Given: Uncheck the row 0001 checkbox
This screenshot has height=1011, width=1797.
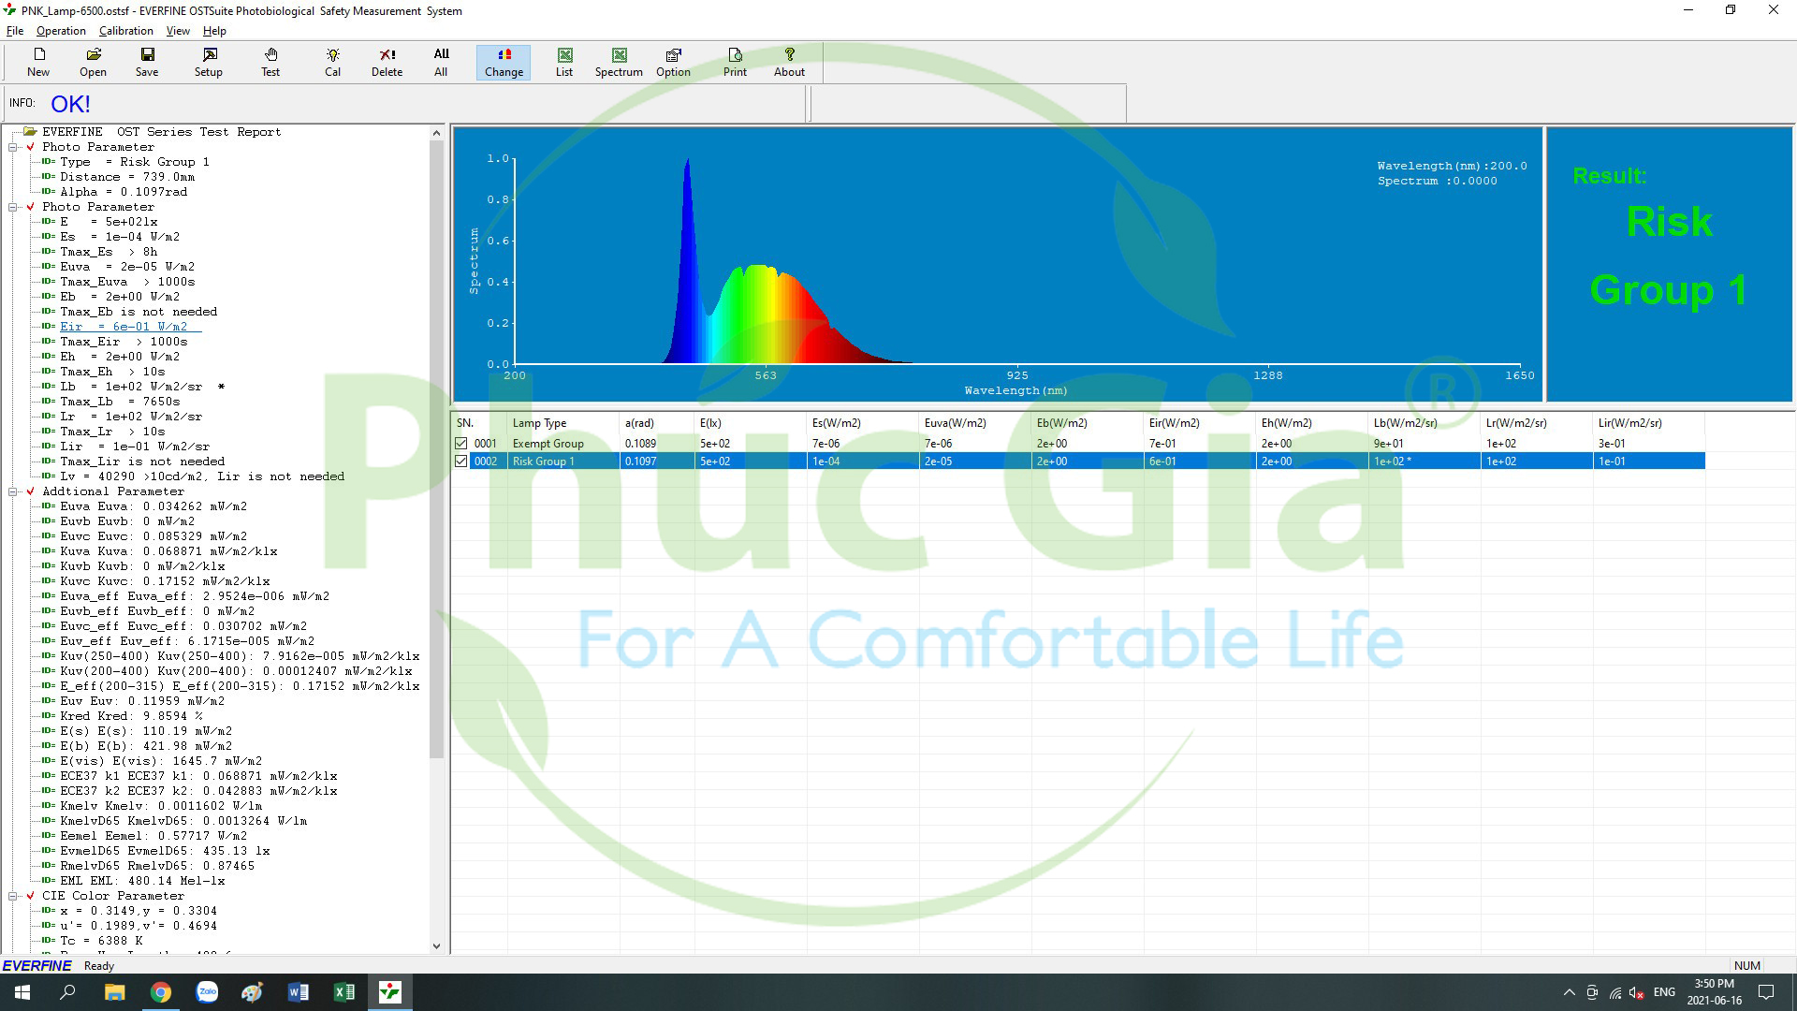Looking at the screenshot, I should tap(460, 444).
